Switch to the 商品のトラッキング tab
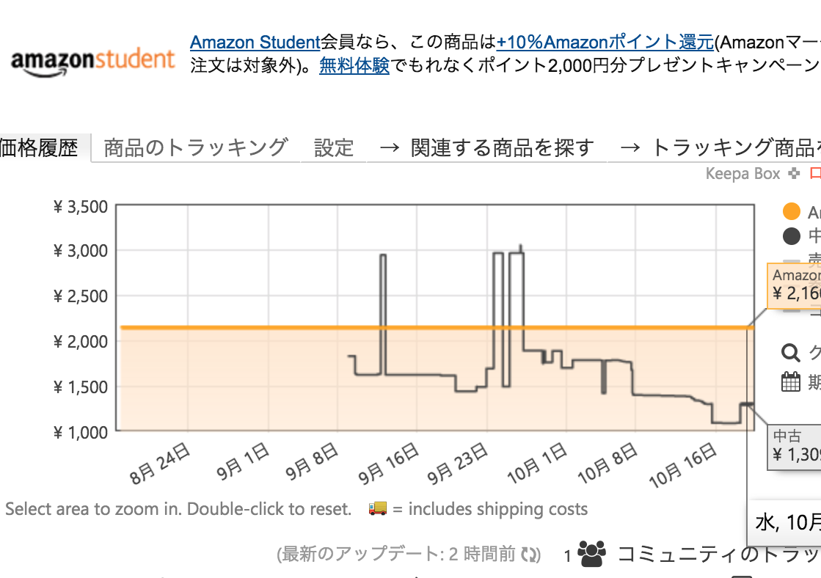 (x=195, y=147)
